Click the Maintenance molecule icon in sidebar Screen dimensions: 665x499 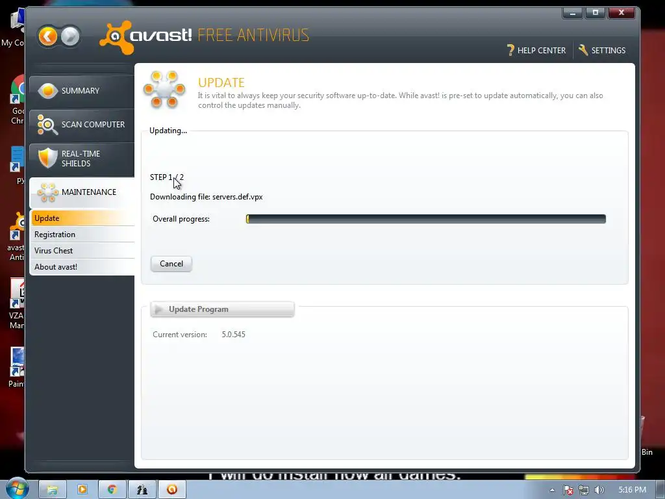(47, 192)
